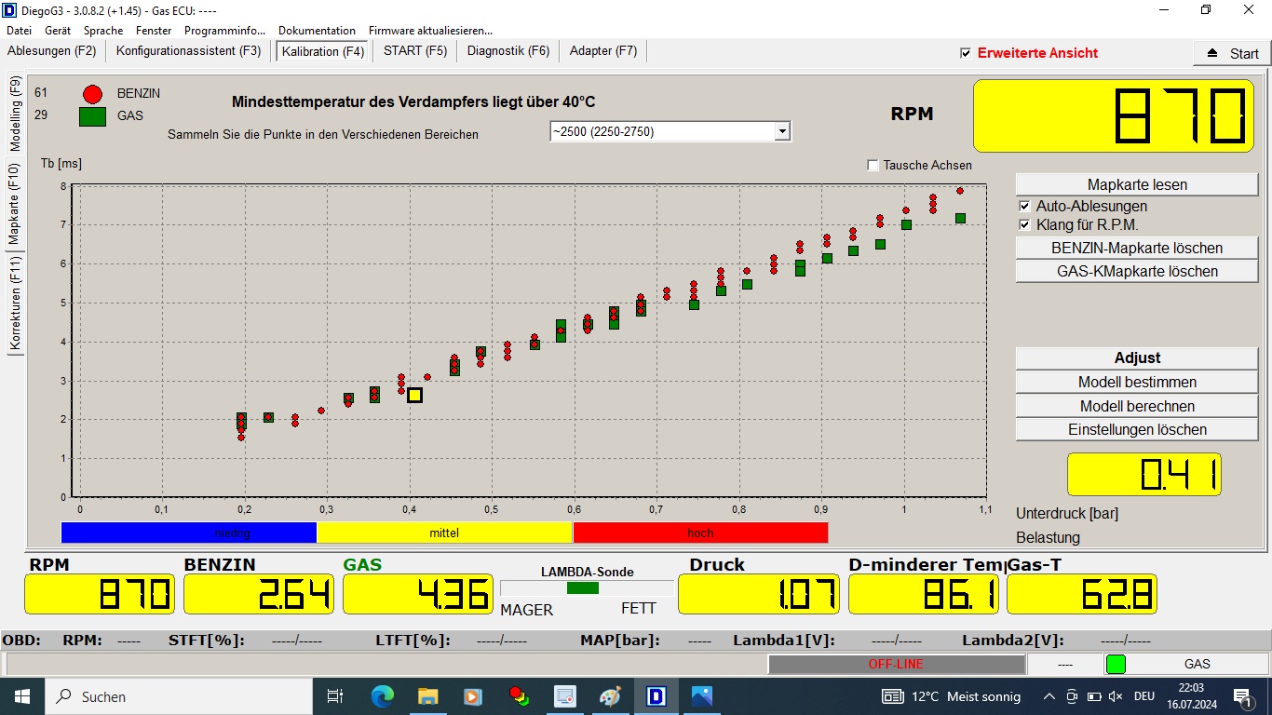
Task: Open the Fenster menu
Action: pyautogui.click(x=154, y=31)
